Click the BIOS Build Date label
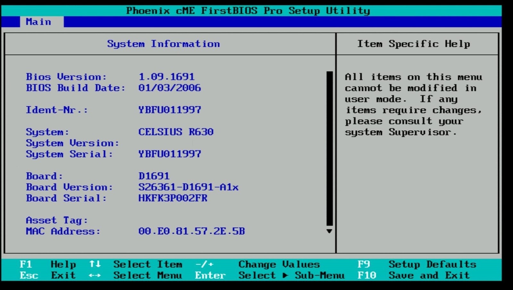The width and height of the screenshot is (513, 290). [x=76, y=88]
